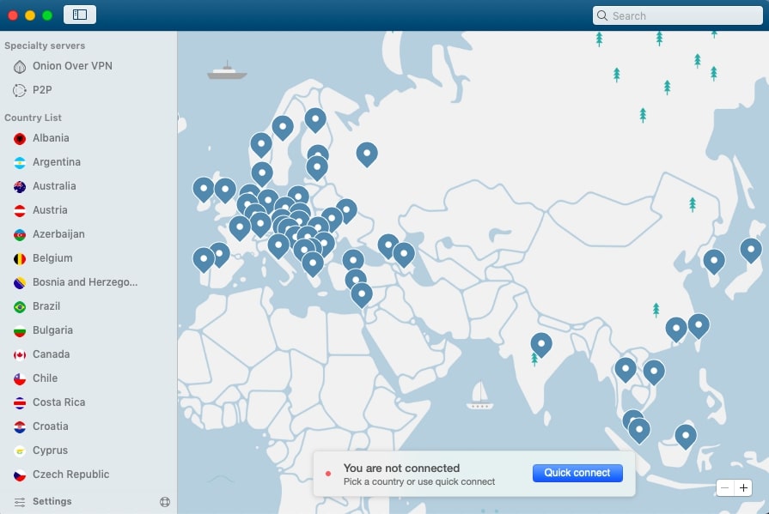
Task: Click the Czech Republic flag icon
Action: point(20,475)
